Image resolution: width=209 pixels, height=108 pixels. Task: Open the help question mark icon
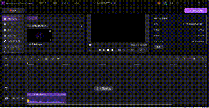[184, 3]
